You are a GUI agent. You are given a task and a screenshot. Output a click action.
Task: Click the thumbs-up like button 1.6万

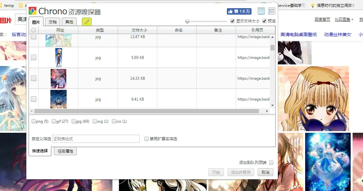[x=239, y=11]
